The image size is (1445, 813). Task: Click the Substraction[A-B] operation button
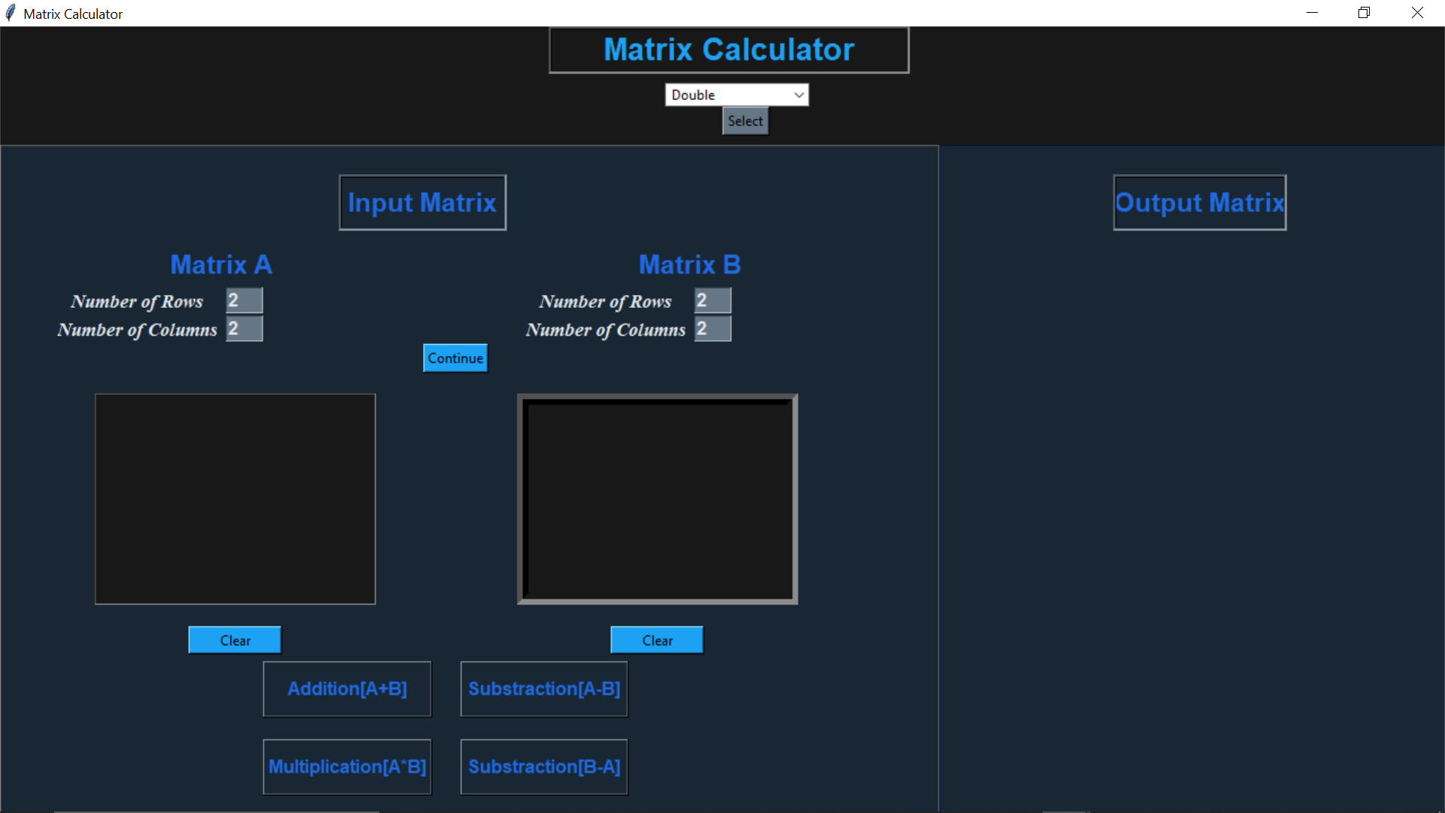coord(543,689)
